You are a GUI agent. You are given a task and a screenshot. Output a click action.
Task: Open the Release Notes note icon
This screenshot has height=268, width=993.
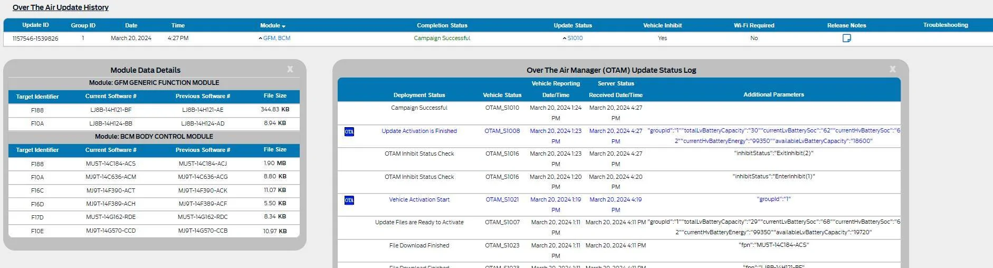coord(846,38)
